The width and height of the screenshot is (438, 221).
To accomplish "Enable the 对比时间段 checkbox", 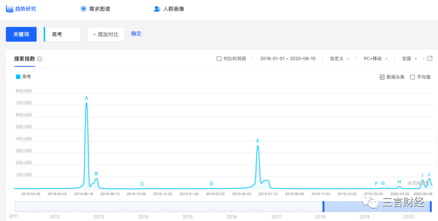I will click(219, 59).
